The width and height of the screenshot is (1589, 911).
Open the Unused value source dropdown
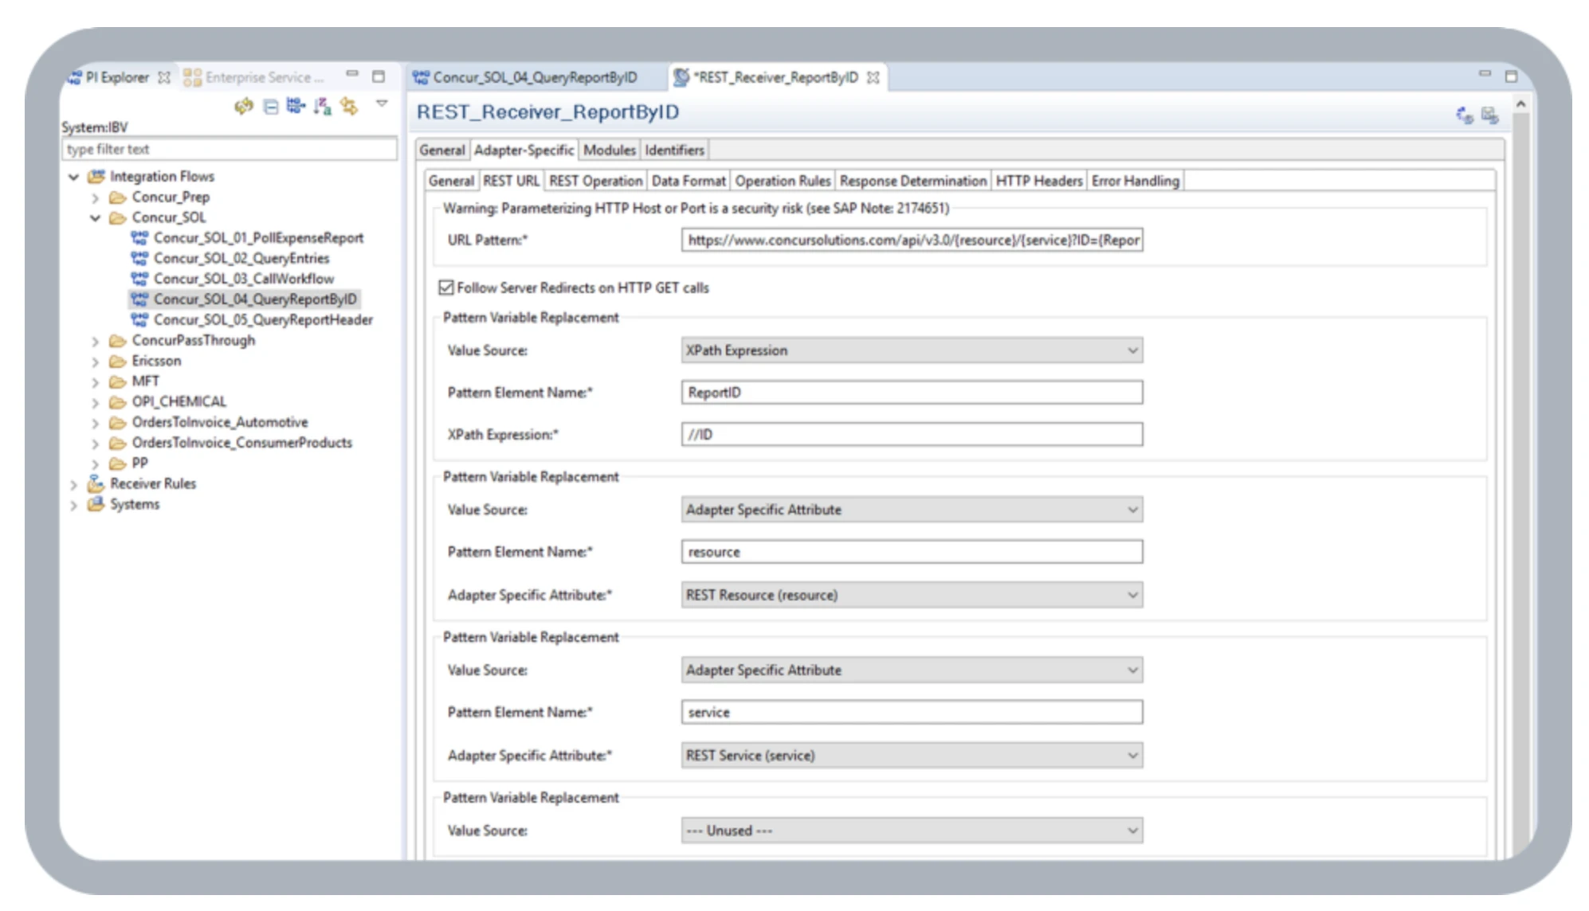(x=912, y=831)
